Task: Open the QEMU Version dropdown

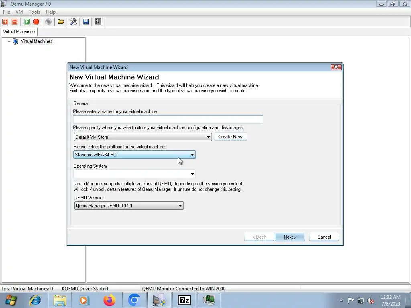Action: point(129,206)
